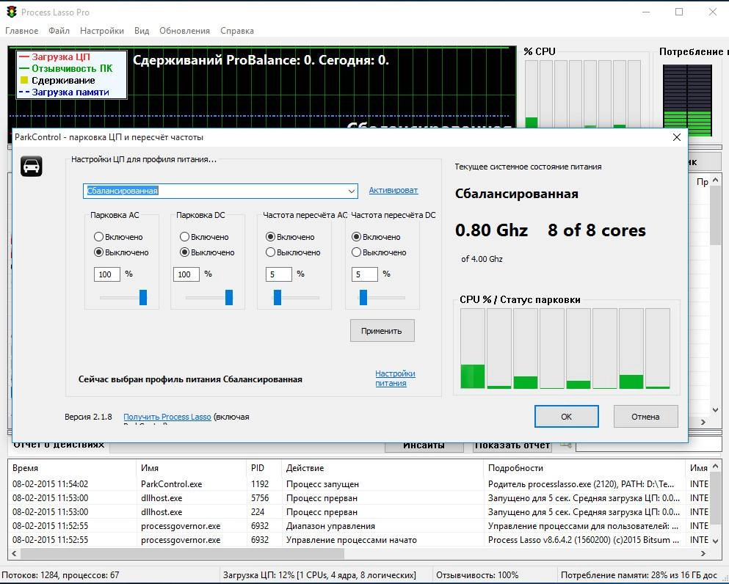Click the Парковка DC slider handle
This screenshot has width=729, height=584.
[x=229, y=297]
